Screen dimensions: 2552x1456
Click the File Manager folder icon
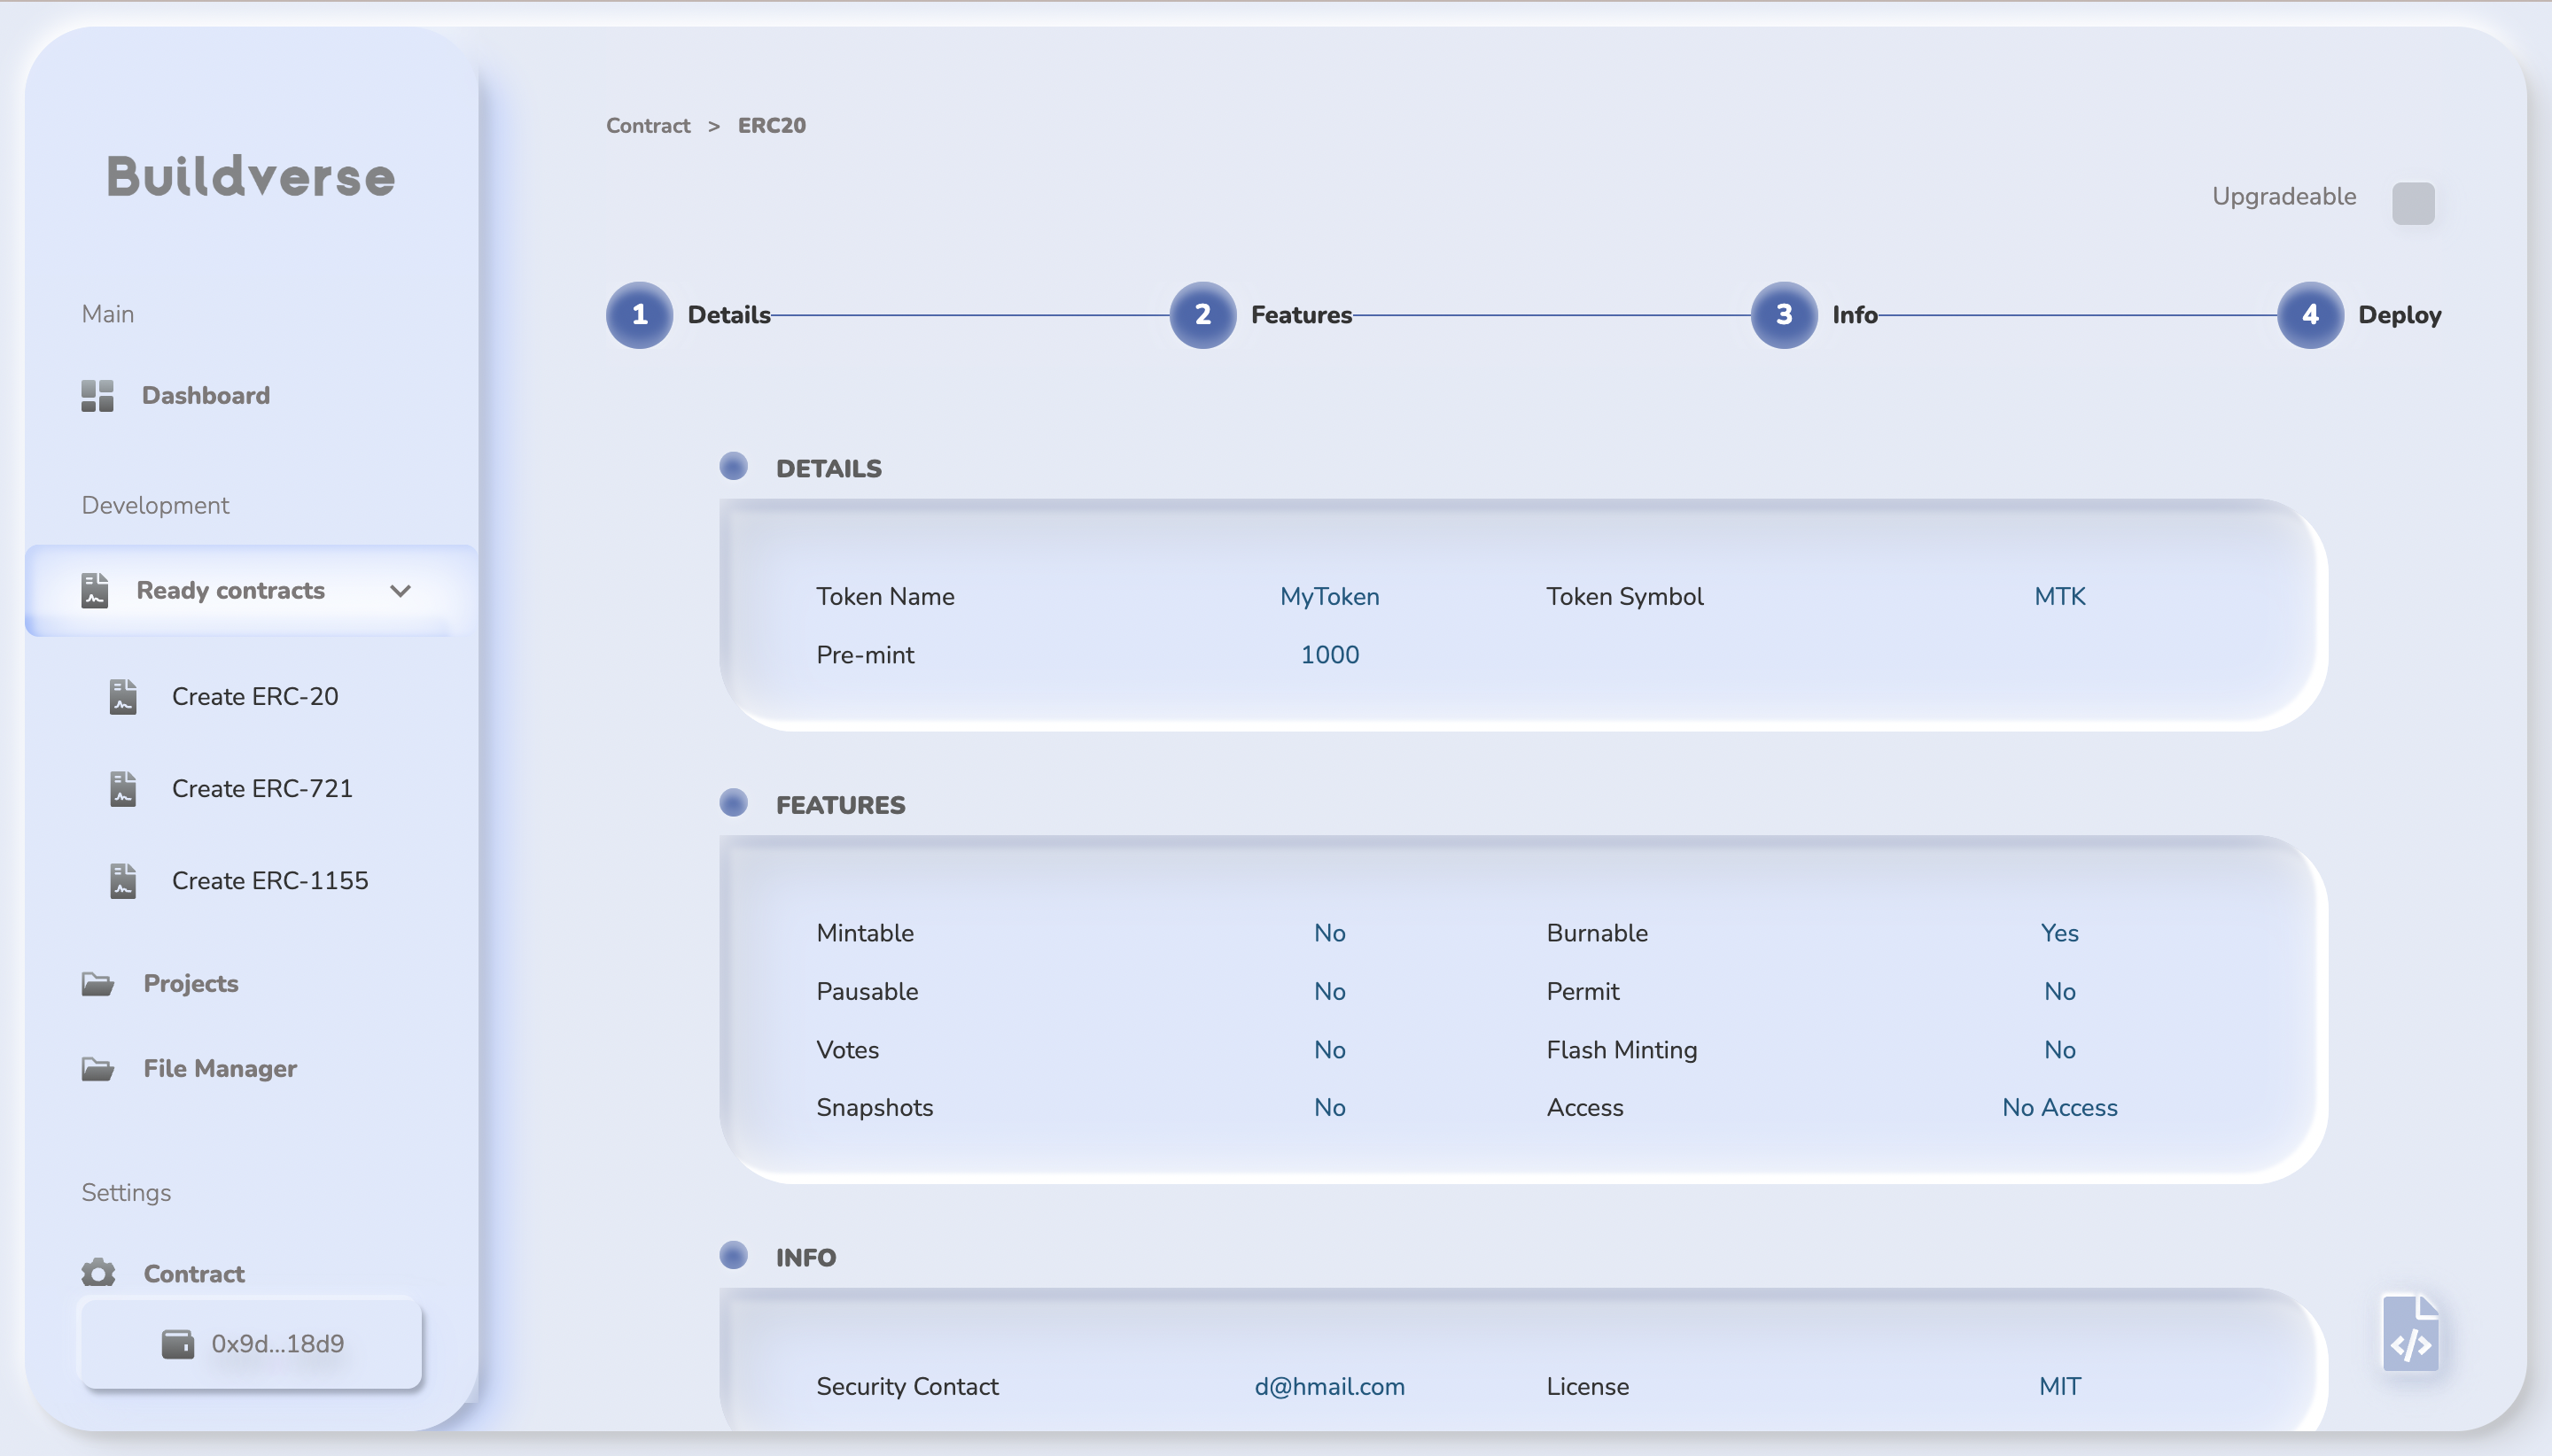point(97,1069)
